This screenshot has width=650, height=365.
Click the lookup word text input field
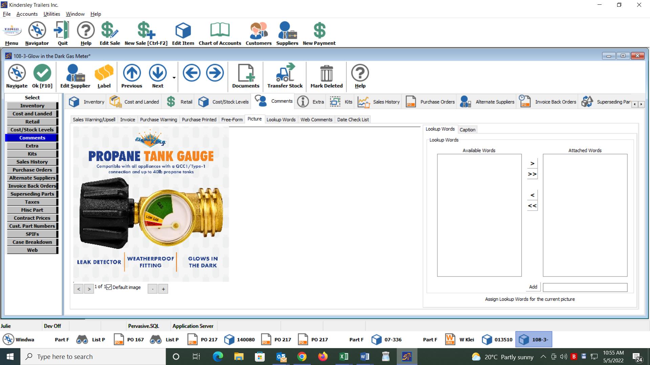click(585, 287)
